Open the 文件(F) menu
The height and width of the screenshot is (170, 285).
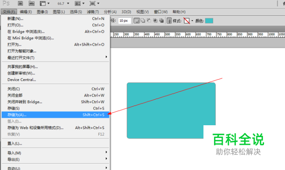click(9, 12)
